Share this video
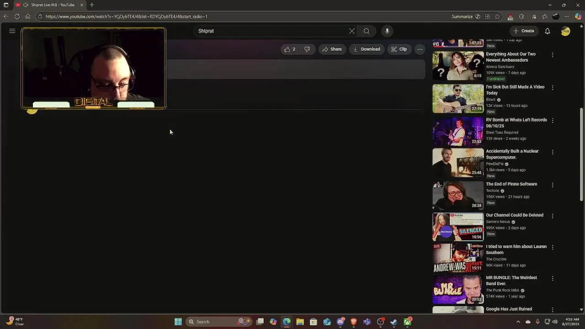 click(x=332, y=49)
